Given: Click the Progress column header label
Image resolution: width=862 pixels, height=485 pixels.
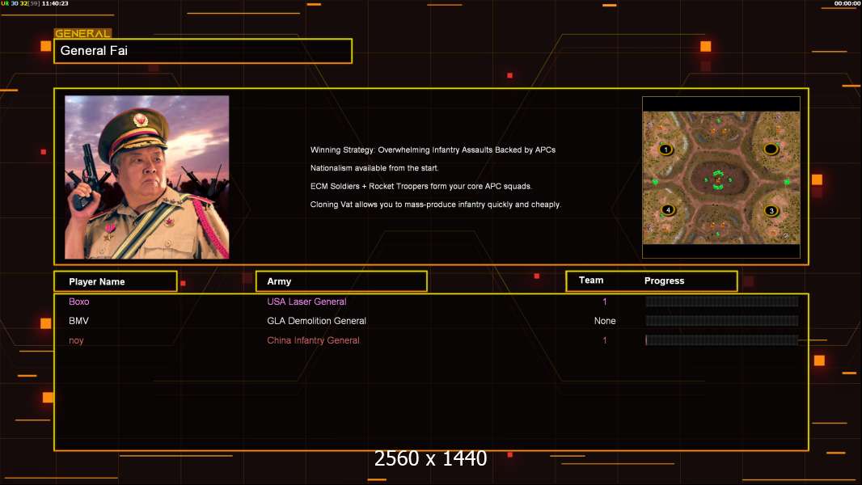Looking at the screenshot, I should coord(664,281).
